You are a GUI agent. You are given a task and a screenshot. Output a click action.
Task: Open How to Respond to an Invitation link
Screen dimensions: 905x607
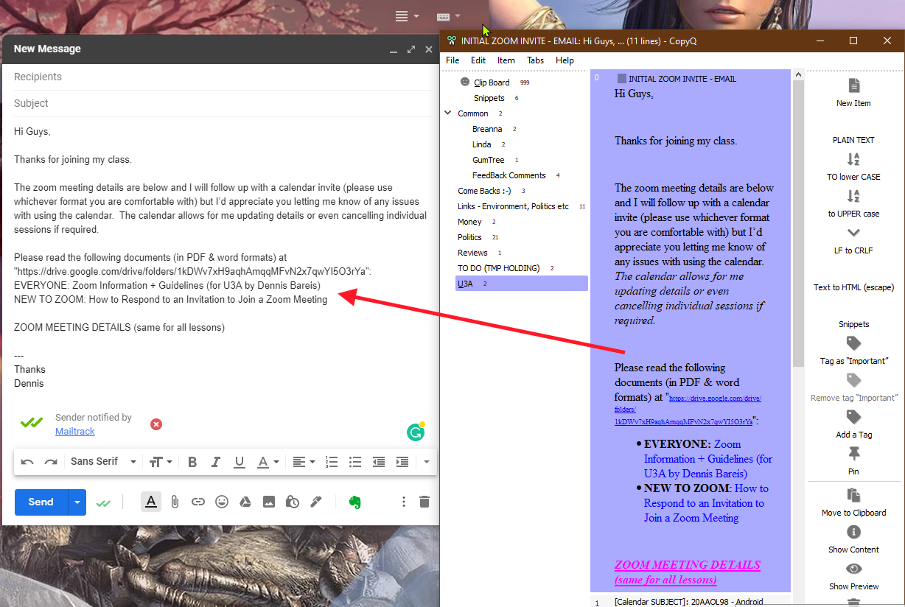pos(706,503)
